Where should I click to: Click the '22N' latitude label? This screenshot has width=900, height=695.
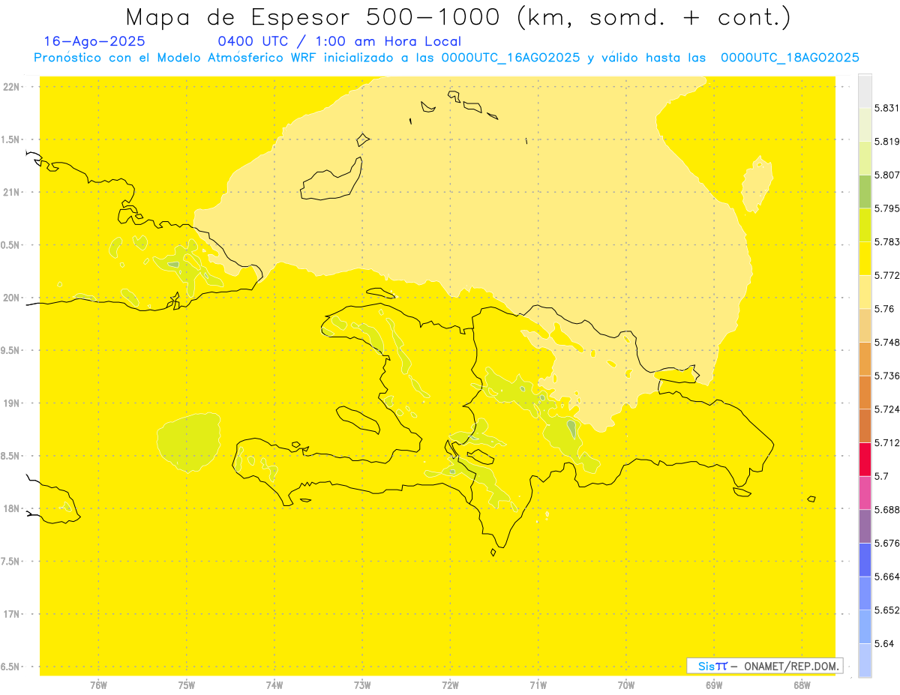click(x=12, y=87)
